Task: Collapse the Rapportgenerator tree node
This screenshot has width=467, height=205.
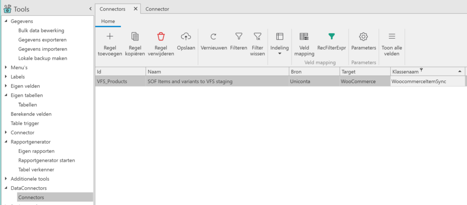Action: (6, 142)
